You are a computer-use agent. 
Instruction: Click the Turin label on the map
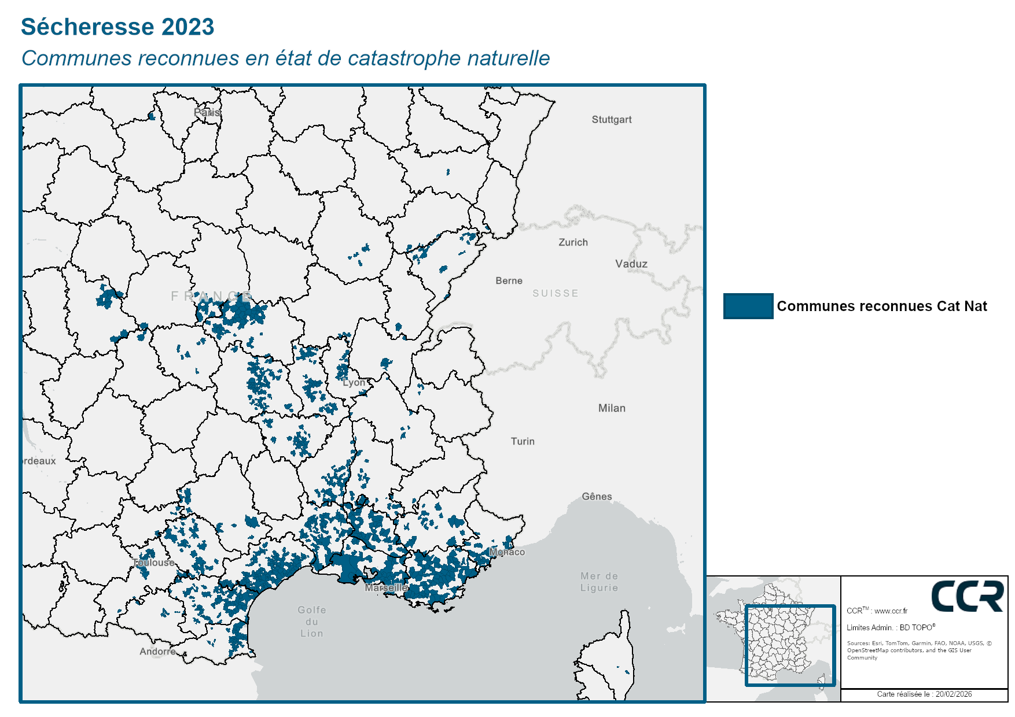click(523, 441)
